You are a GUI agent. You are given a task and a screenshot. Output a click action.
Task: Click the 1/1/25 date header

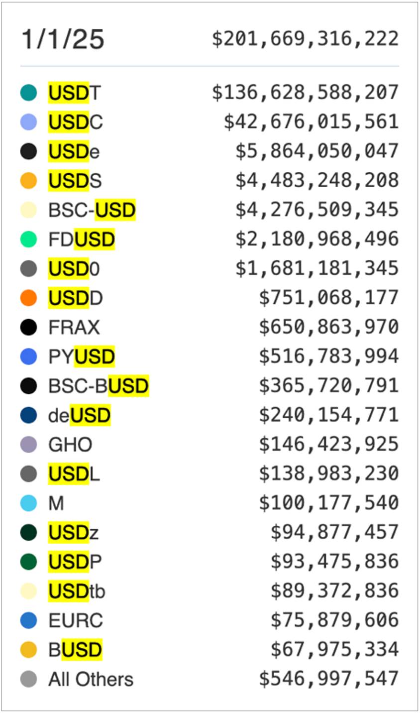(x=63, y=39)
